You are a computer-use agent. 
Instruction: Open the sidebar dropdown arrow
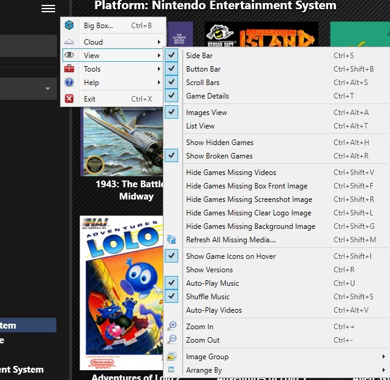tap(48, 89)
